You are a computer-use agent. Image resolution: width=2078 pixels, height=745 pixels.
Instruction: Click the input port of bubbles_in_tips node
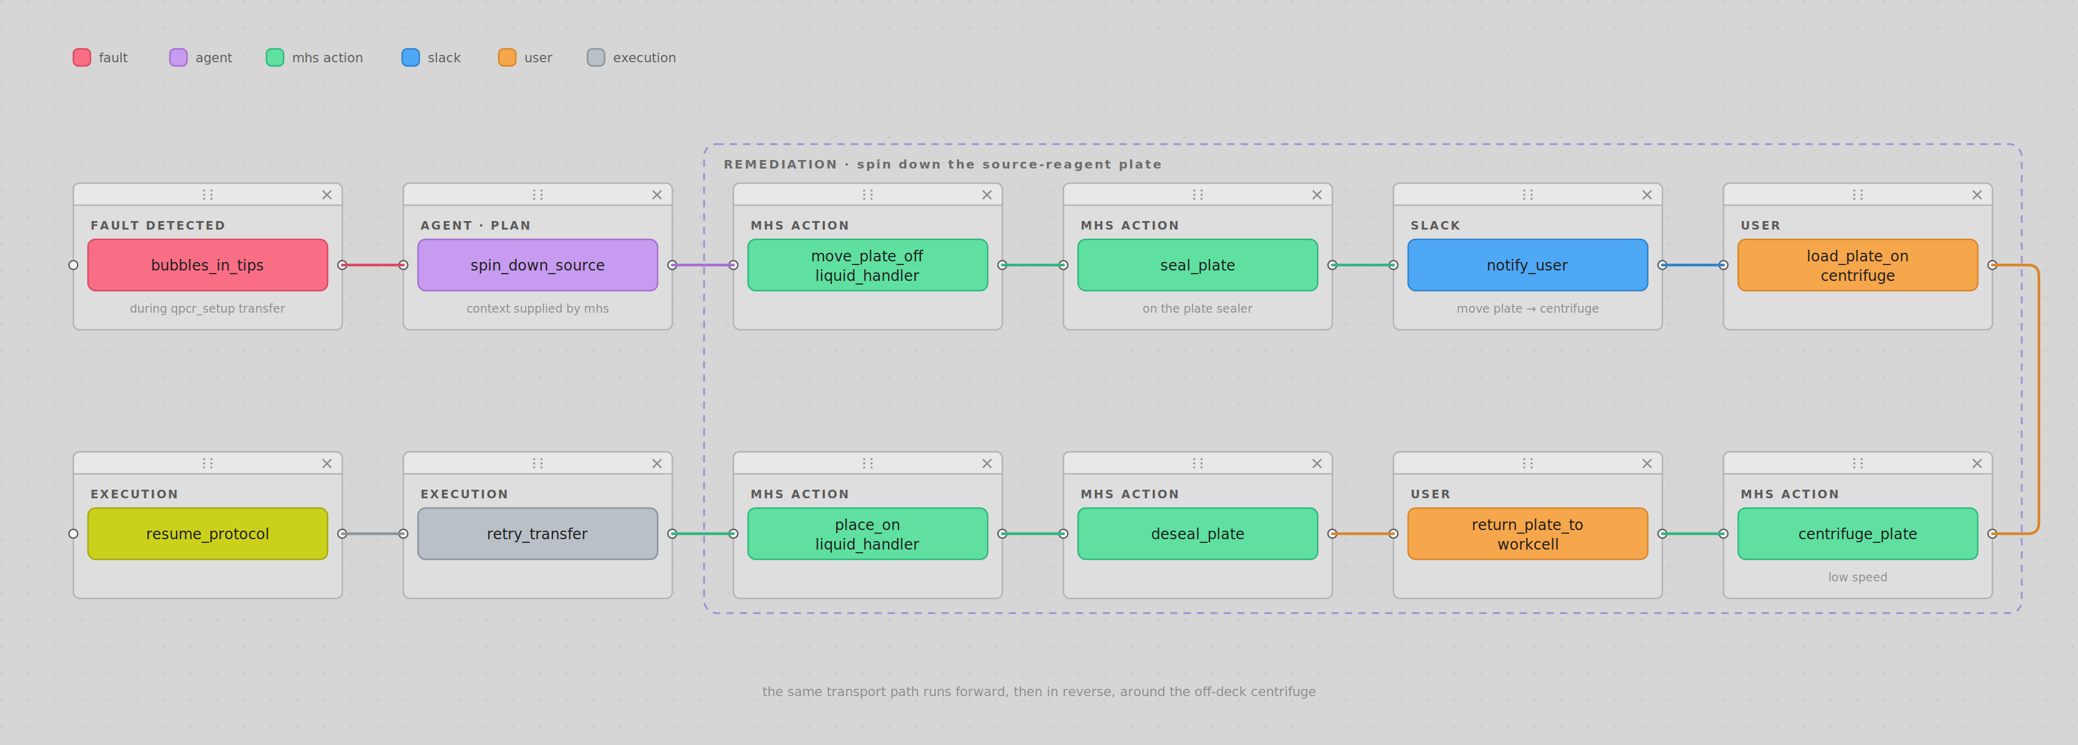coord(73,265)
